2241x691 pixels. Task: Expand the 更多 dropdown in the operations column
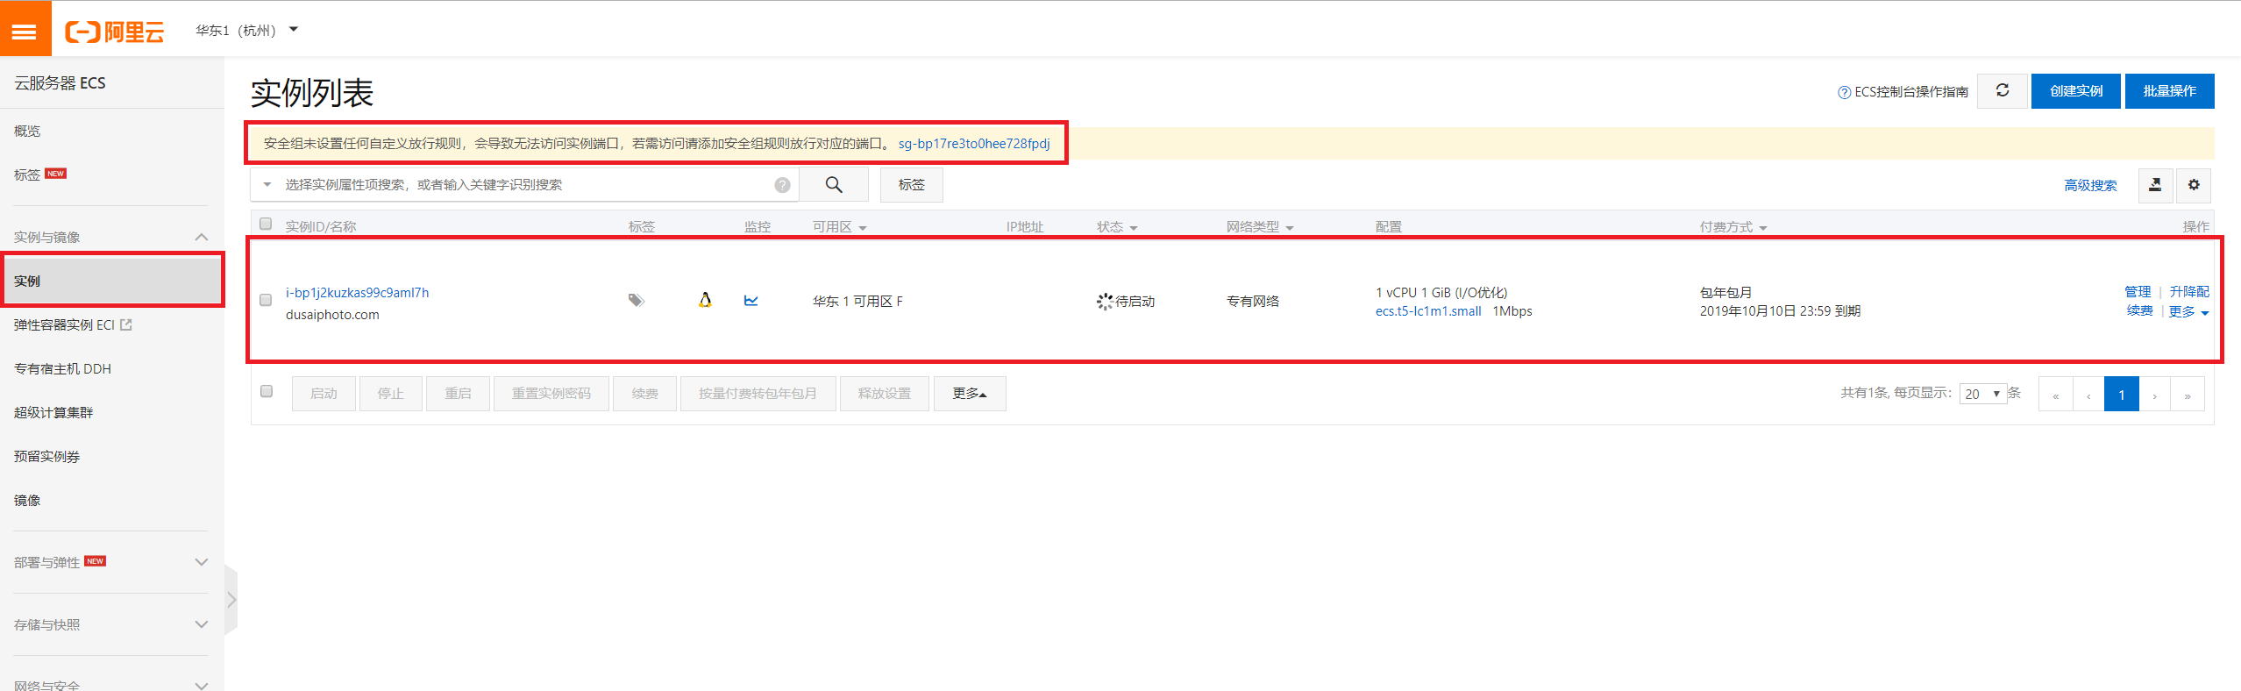(x=2188, y=312)
